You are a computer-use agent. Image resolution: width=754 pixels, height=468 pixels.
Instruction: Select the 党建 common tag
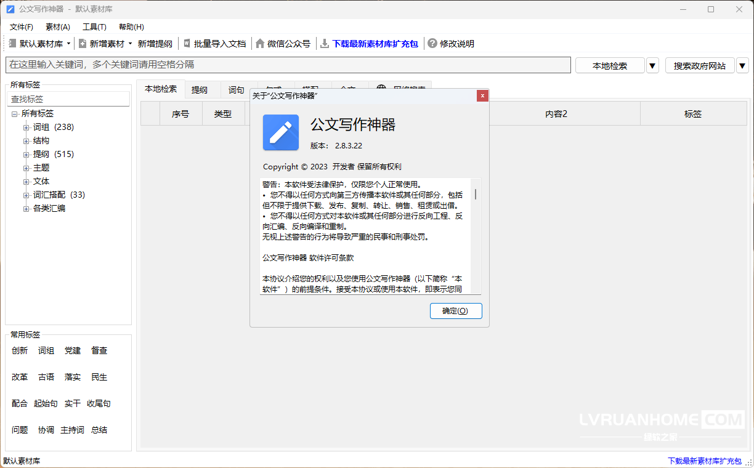(73, 350)
